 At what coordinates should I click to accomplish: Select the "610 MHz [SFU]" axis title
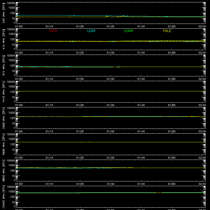tap(3, 65)
